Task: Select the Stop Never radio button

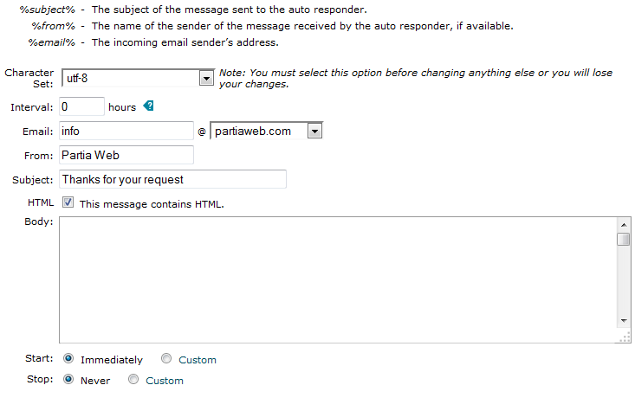Action: 68,379
